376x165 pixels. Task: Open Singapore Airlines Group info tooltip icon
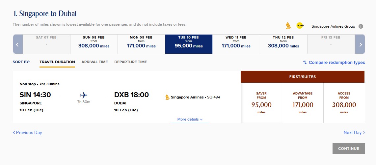click(361, 26)
